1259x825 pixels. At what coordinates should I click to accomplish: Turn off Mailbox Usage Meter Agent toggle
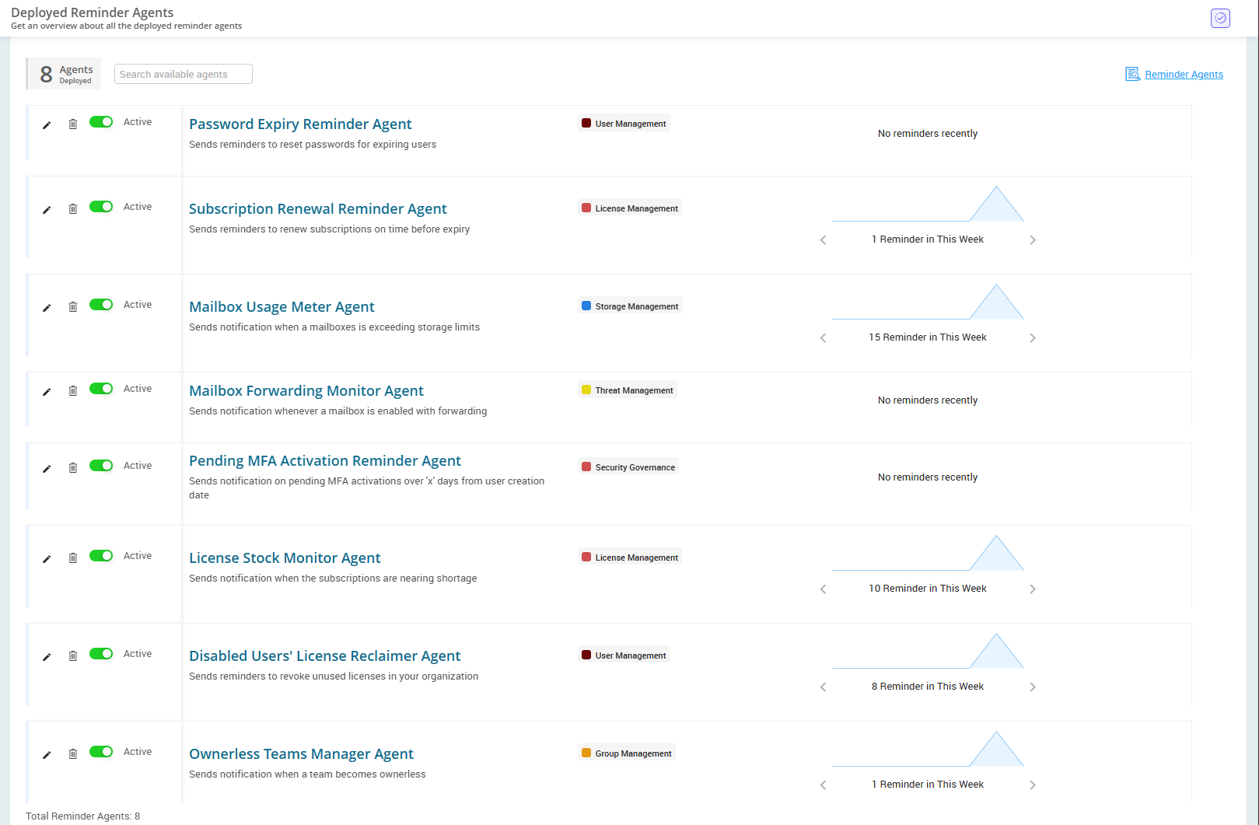point(101,305)
